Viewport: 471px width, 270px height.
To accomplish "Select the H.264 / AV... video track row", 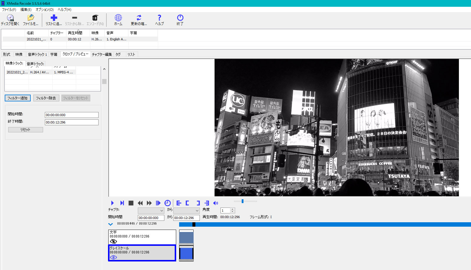I will (40, 72).
